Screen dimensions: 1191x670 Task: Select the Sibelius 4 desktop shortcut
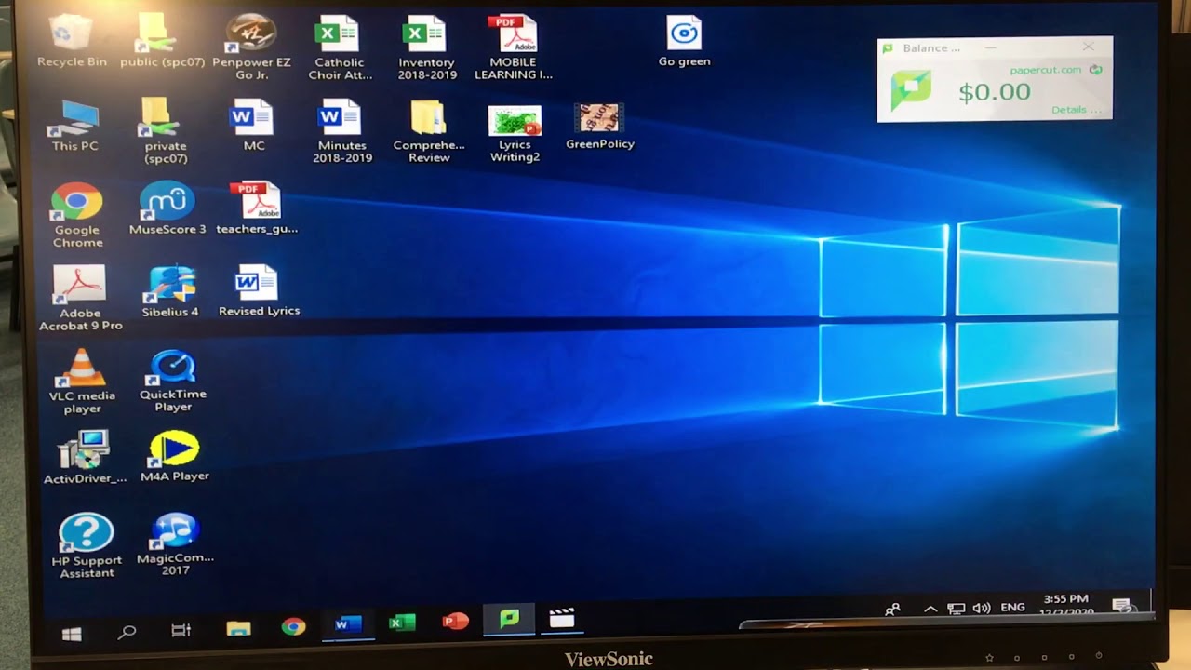pyautogui.click(x=170, y=291)
